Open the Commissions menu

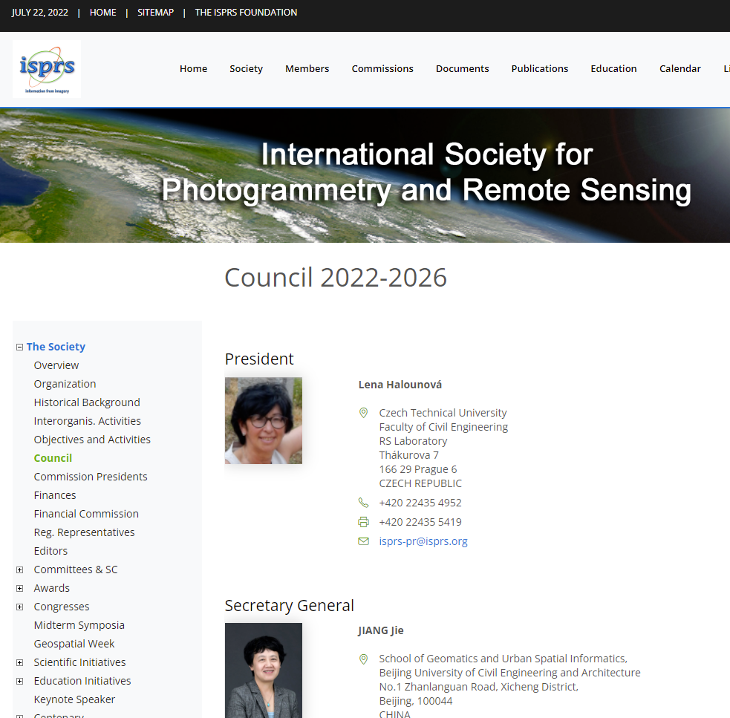(x=382, y=68)
